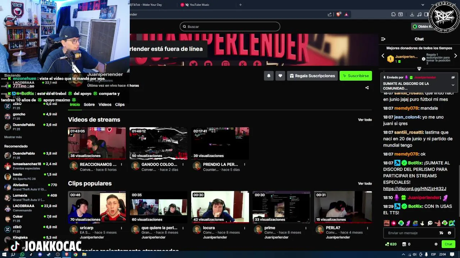Open channel points balance 620
Image resolution: width=460 pixels, height=258 pixels.
coord(391,244)
